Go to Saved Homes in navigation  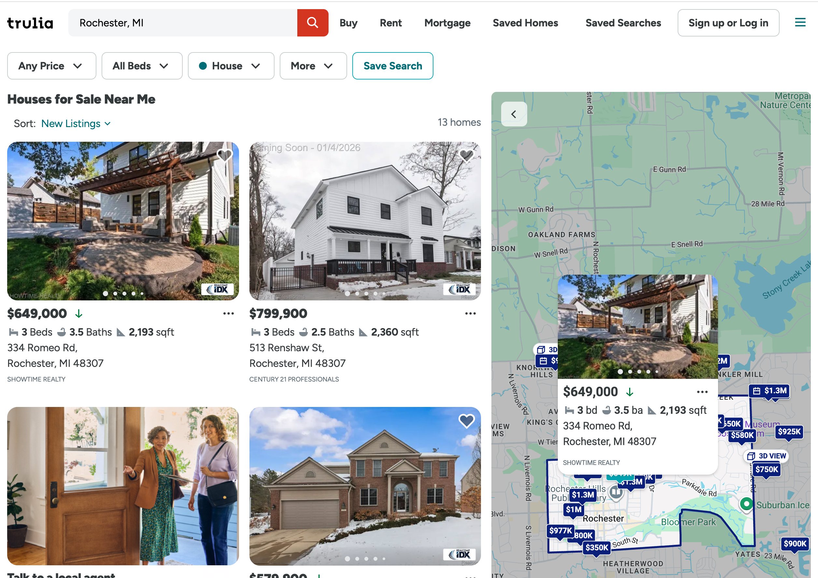(525, 23)
